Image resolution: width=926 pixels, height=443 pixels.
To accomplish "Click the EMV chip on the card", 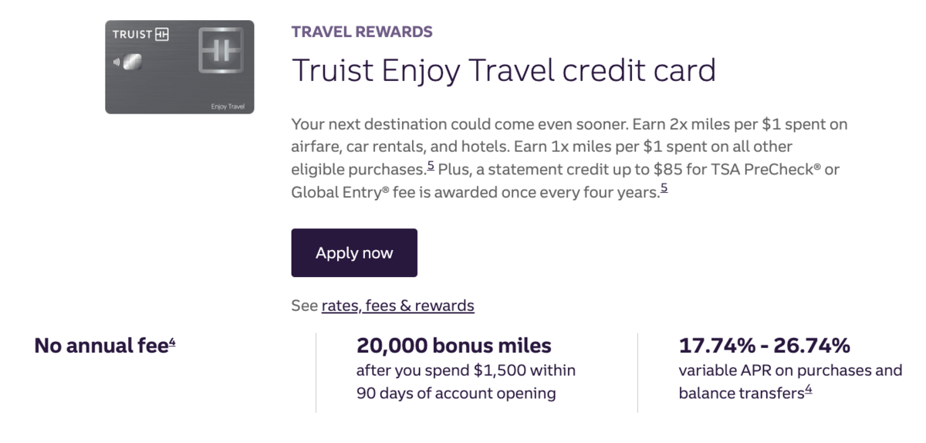I will coord(132,63).
